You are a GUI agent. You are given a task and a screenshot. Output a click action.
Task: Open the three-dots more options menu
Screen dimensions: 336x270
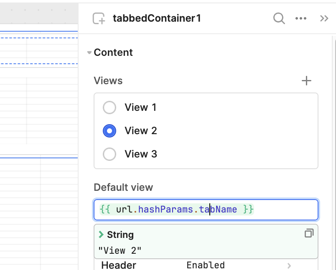pyautogui.click(x=301, y=18)
